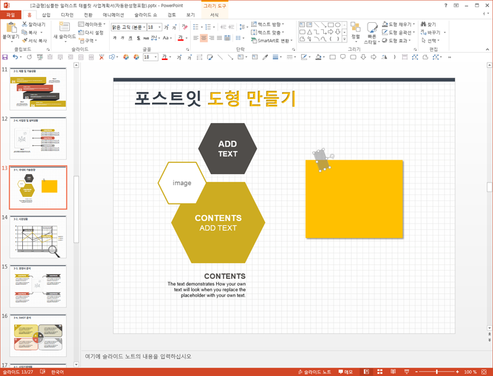Open the font name dropdown
The height and width of the screenshot is (376, 493).
pos(144,27)
